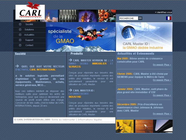Open the Solutions menu item
Image resolution: width=186 pixels, height=140 pixels.
pyautogui.click(x=29, y=30)
